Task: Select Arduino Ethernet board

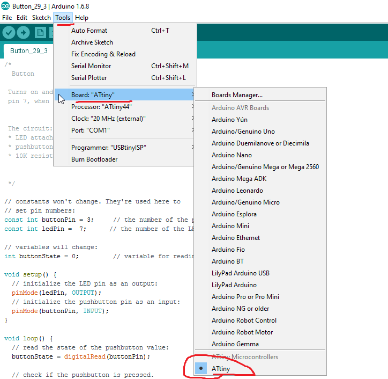Action: 260,238
